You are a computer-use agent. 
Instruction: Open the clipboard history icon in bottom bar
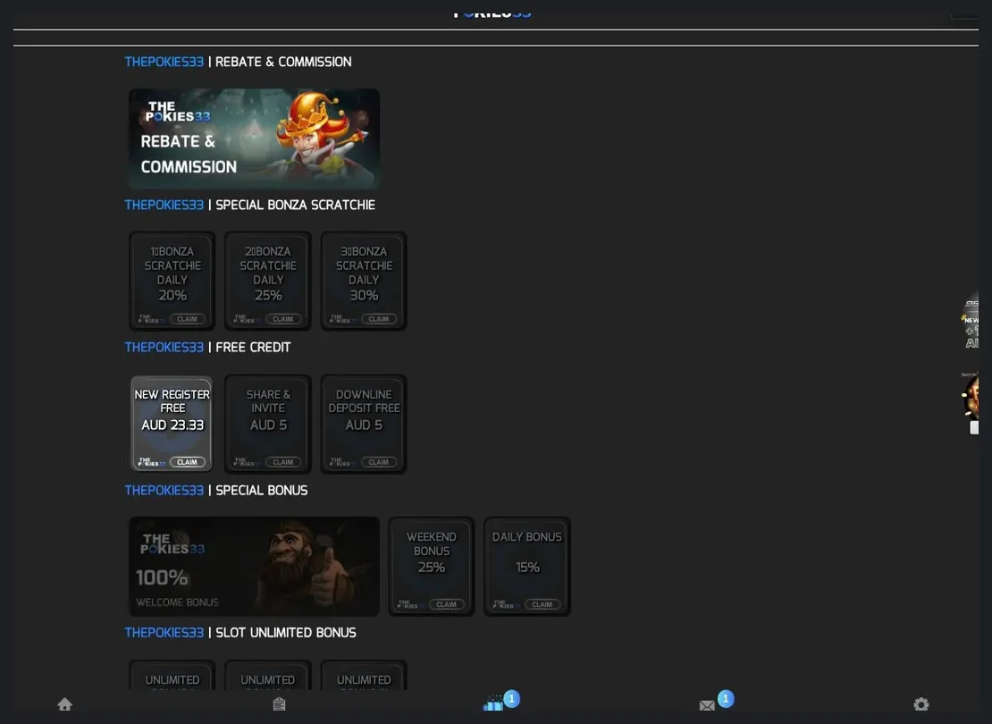pyautogui.click(x=279, y=704)
